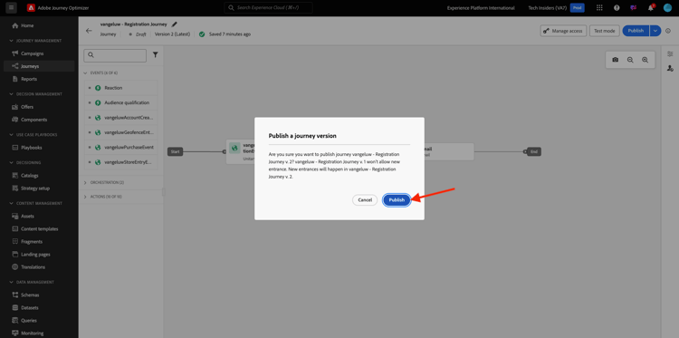This screenshot has width=679, height=338.
Task: Click the purple feedback icon in top bar
Action: (x=633, y=8)
